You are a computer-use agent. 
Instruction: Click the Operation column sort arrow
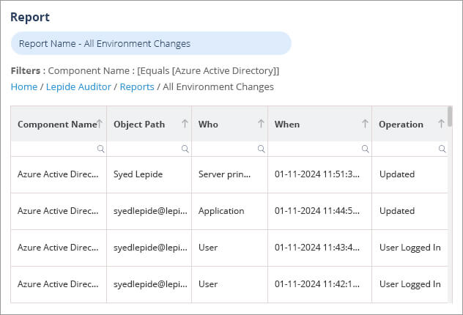pyautogui.click(x=442, y=124)
